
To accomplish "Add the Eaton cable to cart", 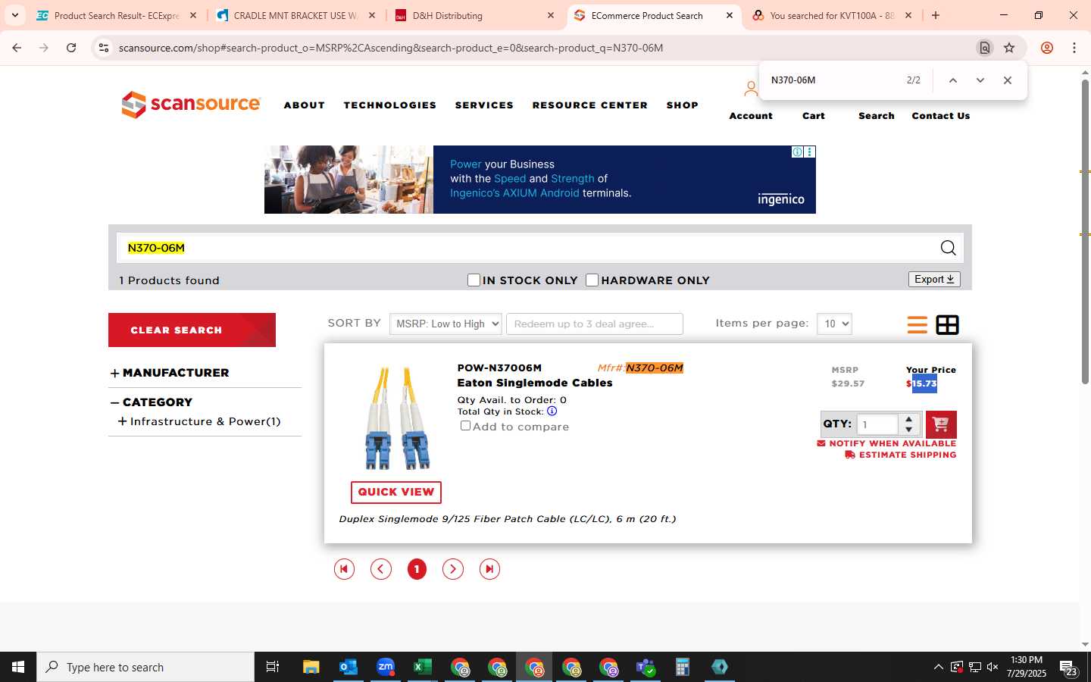I will coord(941,424).
